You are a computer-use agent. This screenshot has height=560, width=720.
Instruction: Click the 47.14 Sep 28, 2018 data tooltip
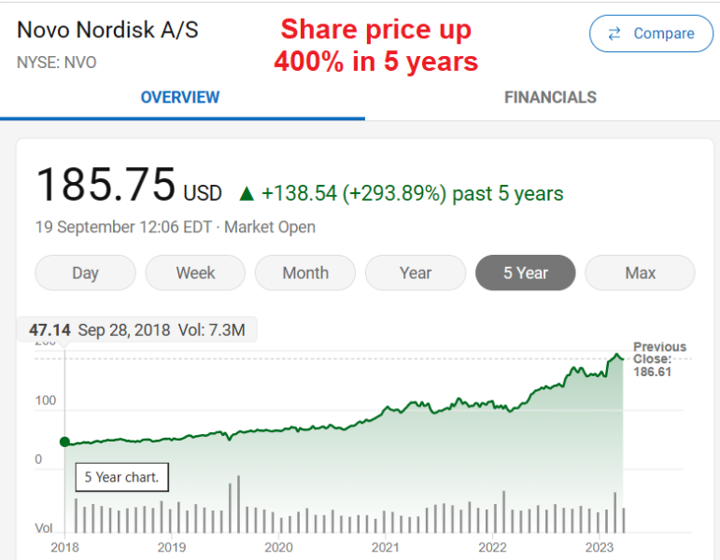(136, 330)
